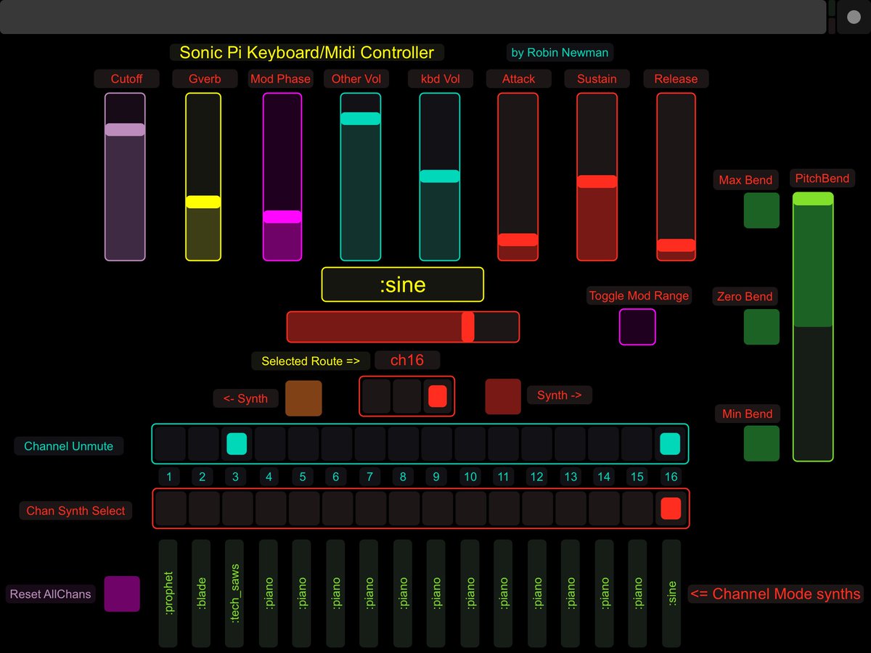
Task: Click the Toggle Mod Range label
Action: coord(639,295)
